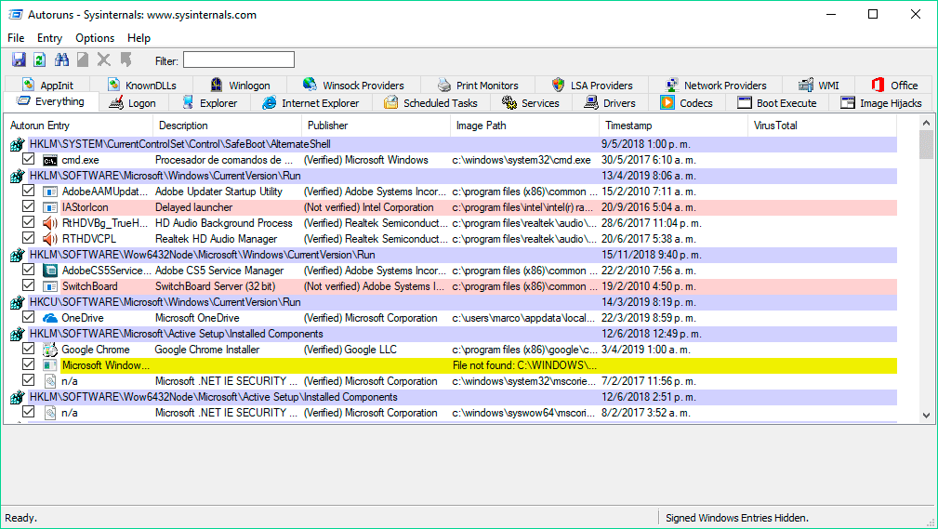Select the Image Hijacks tab
938x529 pixels.
pyautogui.click(x=880, y=103)
